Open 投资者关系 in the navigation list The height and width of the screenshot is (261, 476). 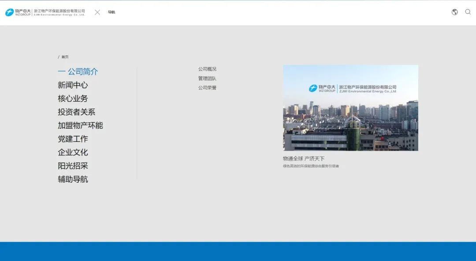tap(76, 112)
